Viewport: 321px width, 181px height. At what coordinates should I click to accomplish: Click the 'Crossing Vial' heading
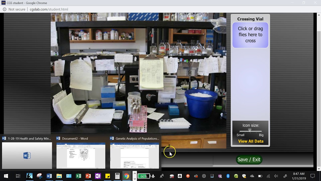[250, 19]
